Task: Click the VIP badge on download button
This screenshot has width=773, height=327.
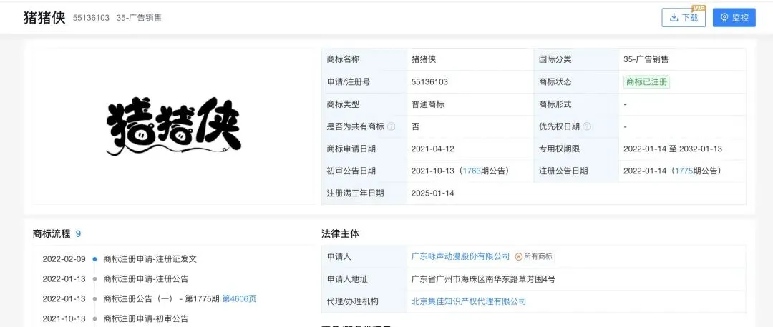Action: [x=699, y=8]
